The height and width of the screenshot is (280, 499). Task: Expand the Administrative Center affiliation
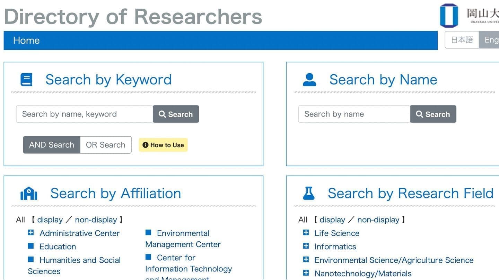pyautogui.click(x=31, y=233)
